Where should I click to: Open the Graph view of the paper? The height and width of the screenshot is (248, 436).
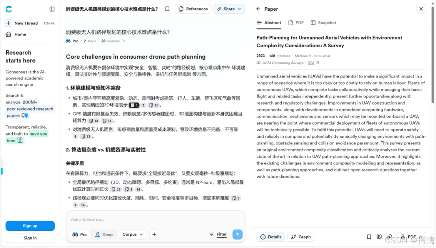point(301,237)
